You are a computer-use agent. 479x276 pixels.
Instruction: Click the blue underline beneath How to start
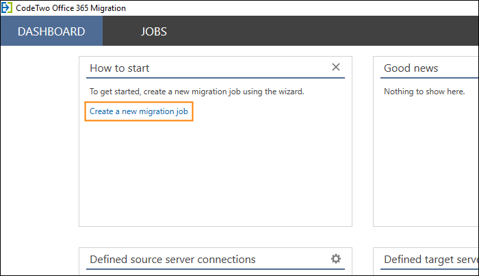(x=216, y=78)
